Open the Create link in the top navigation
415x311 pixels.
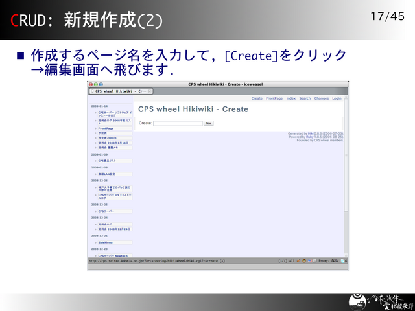click(257, 98)
